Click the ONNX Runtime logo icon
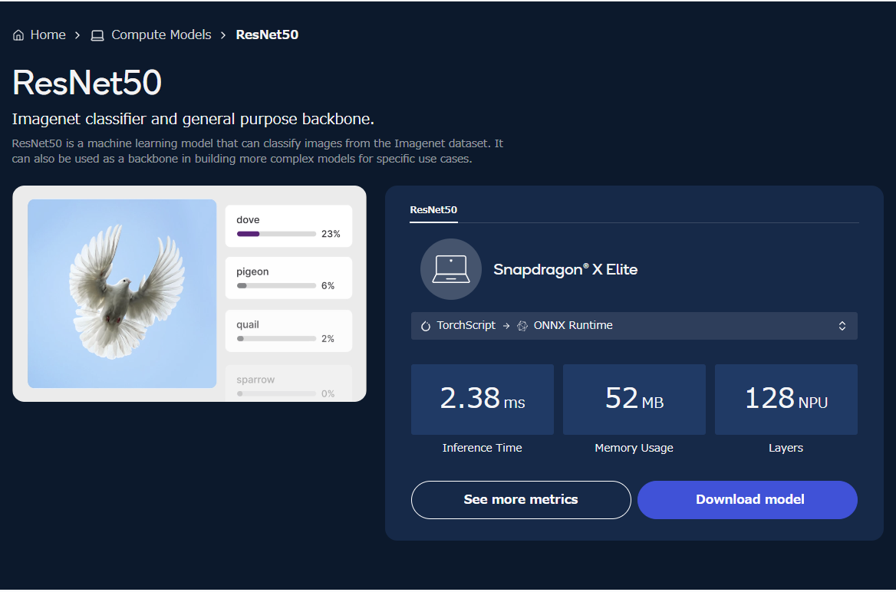 (522, 326)
